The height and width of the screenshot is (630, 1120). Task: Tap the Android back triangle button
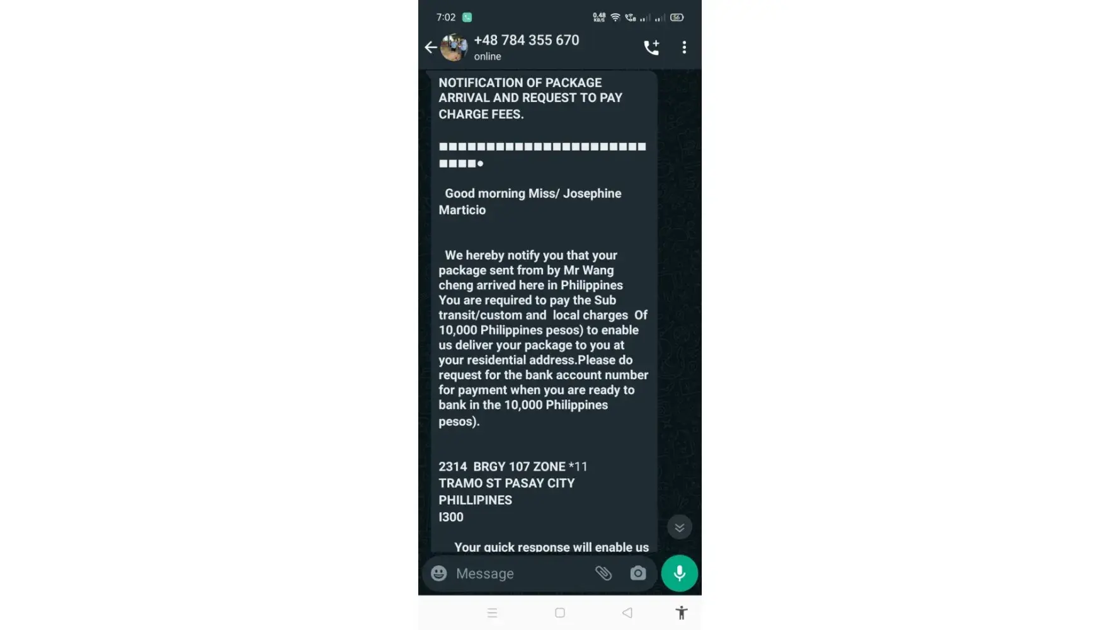coord(627,613)
